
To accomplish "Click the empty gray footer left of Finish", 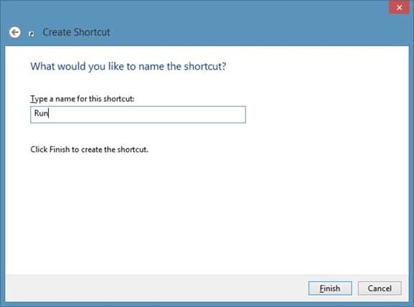I will pos(156,288).
